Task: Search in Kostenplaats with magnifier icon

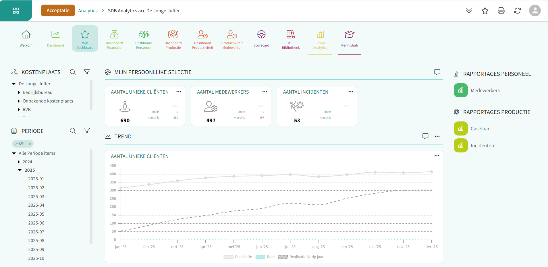Action: [73, 72]
